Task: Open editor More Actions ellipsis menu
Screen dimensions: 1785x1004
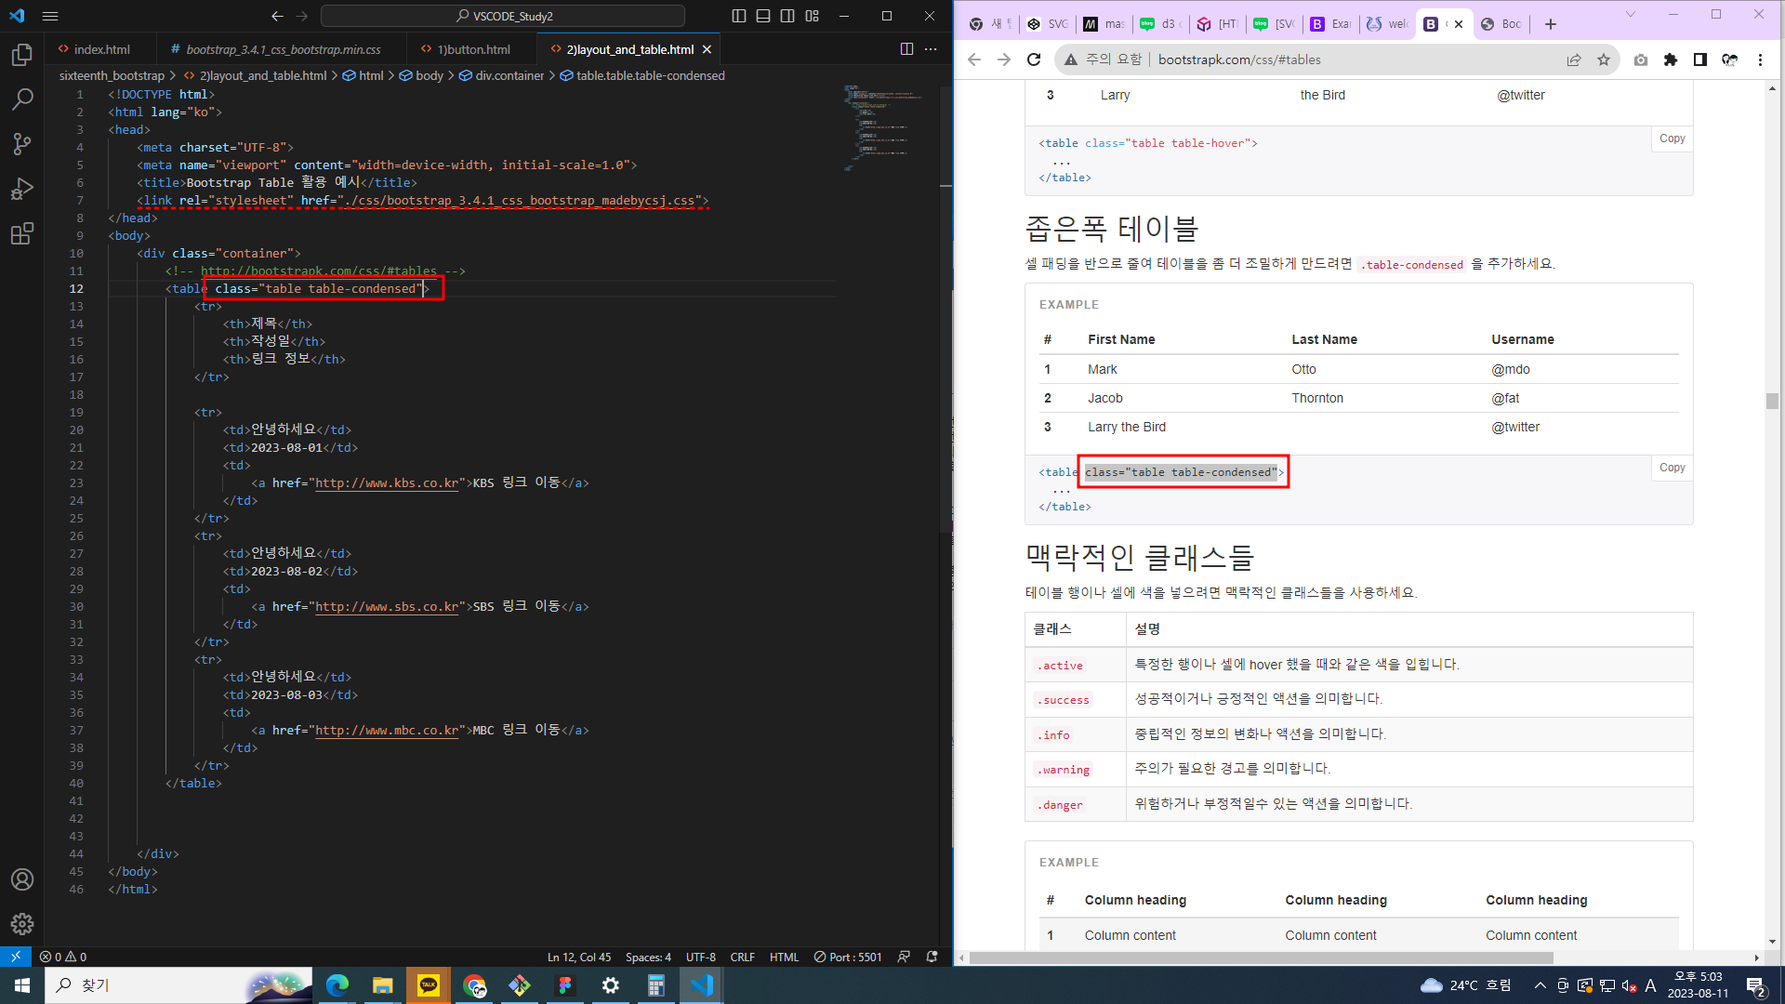Action: tap(931, 49)
